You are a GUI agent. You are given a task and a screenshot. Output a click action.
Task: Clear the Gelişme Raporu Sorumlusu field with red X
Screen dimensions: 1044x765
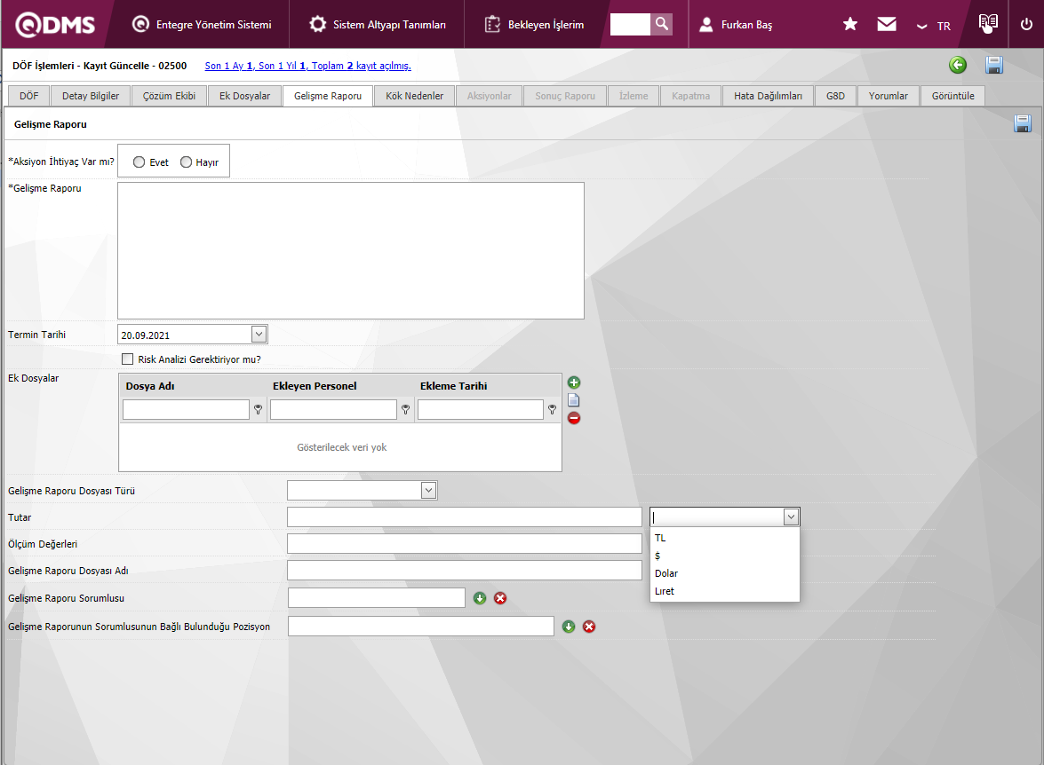tap(500, 598)
